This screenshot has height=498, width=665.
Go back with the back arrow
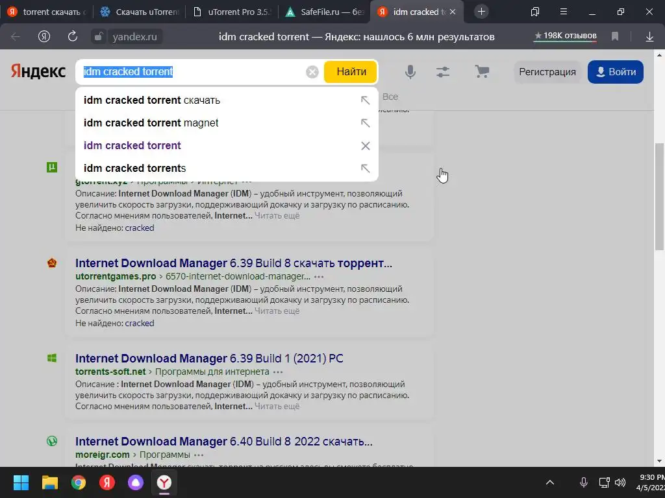click(x=16, y=37)
